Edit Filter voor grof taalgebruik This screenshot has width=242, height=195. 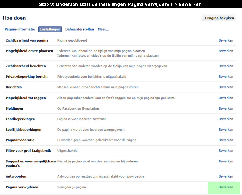(226, 151)
